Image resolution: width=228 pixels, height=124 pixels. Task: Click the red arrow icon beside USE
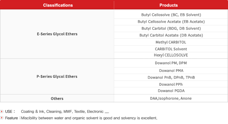coord(2,111)
